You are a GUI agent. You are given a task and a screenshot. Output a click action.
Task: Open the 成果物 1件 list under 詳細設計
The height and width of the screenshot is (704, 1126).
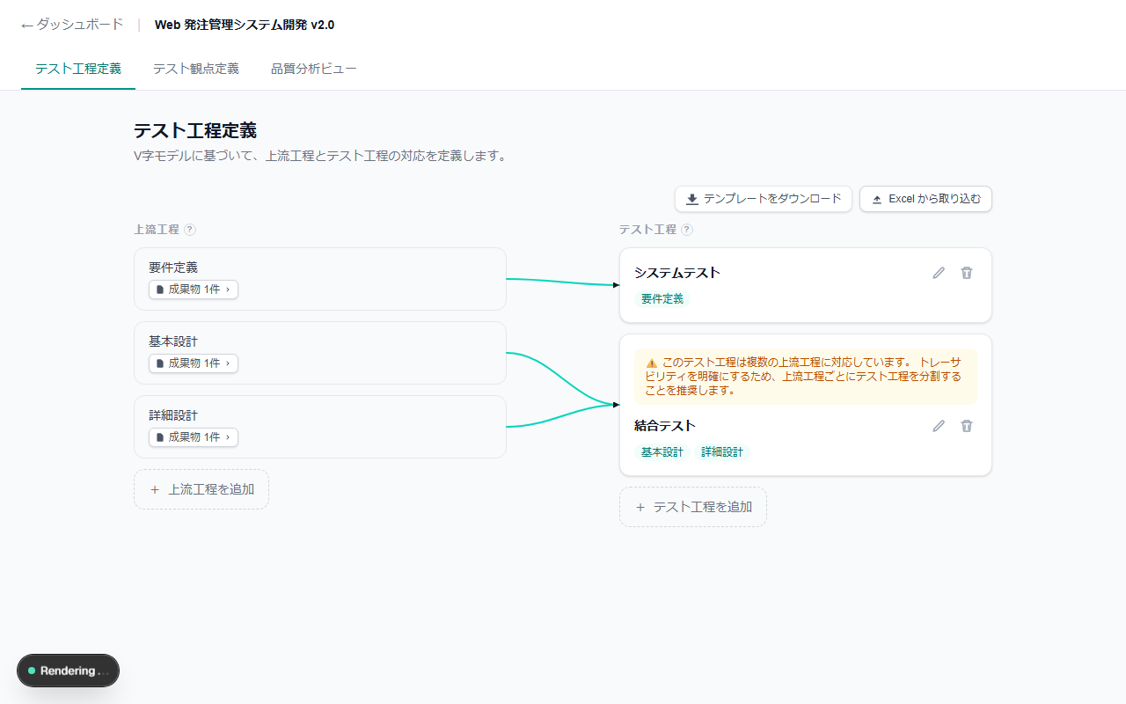[194, 436]
